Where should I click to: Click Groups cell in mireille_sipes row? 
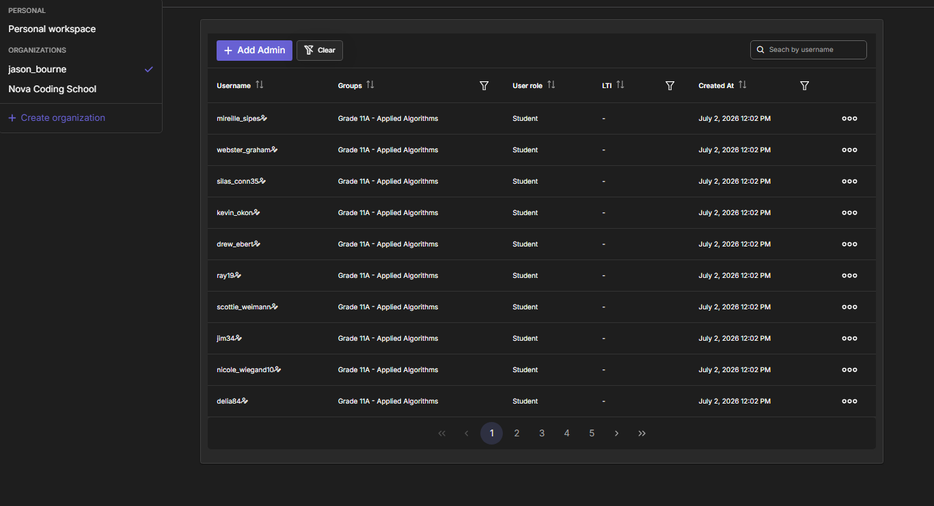388,119
